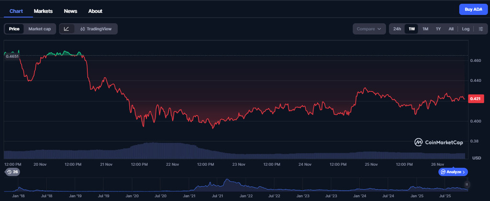
Task: Open the TradingView chart mode
Action: pyautogui.click(x=96, y=29)
